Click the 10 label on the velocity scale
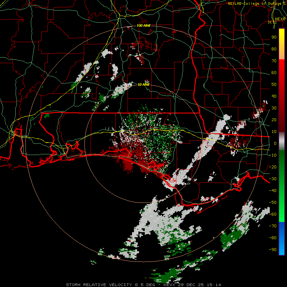This screenshot has width=287, height=287. coord(274,132)
